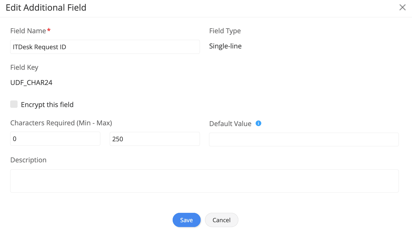Image resolution: width=412 pixels, height=242 pixels.
Task: Click the Field Key label
Action: point(24,67)
